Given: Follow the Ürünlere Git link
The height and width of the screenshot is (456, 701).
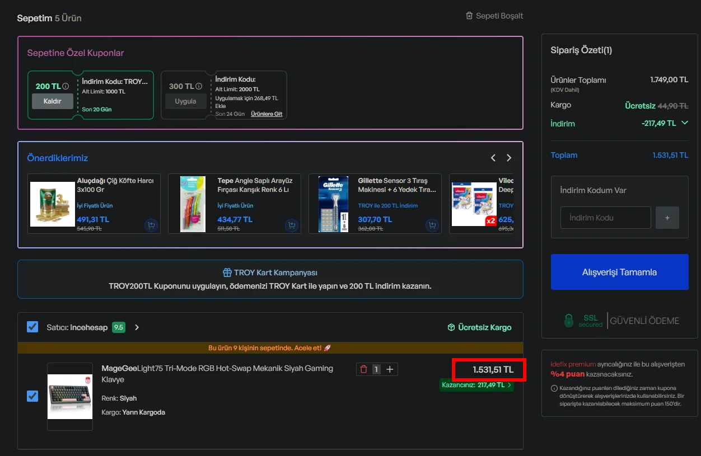Looking at the screenshot, I should [267, 114].
